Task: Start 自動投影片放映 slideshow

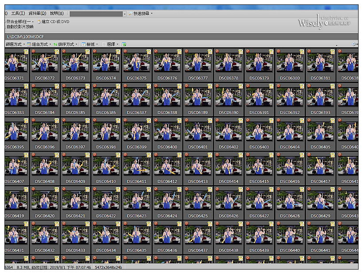Action: coord(20,27)
